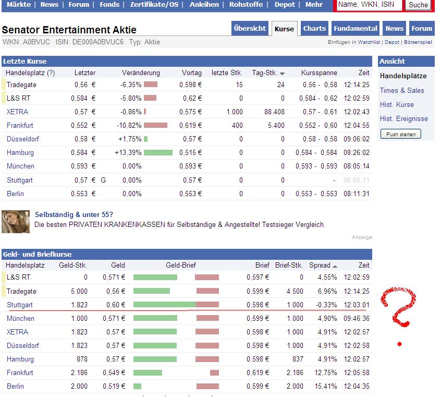Open XETRA in Letzte Kurse table
The image size is (441, 397).
[17, 112]
